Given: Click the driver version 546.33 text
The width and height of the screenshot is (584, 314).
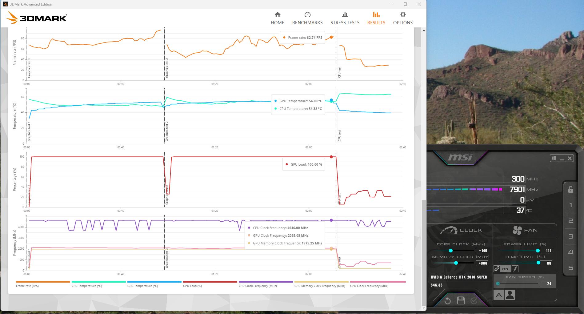Looking at the screenshot, I should pyautogui.click(x=436, y=285).
